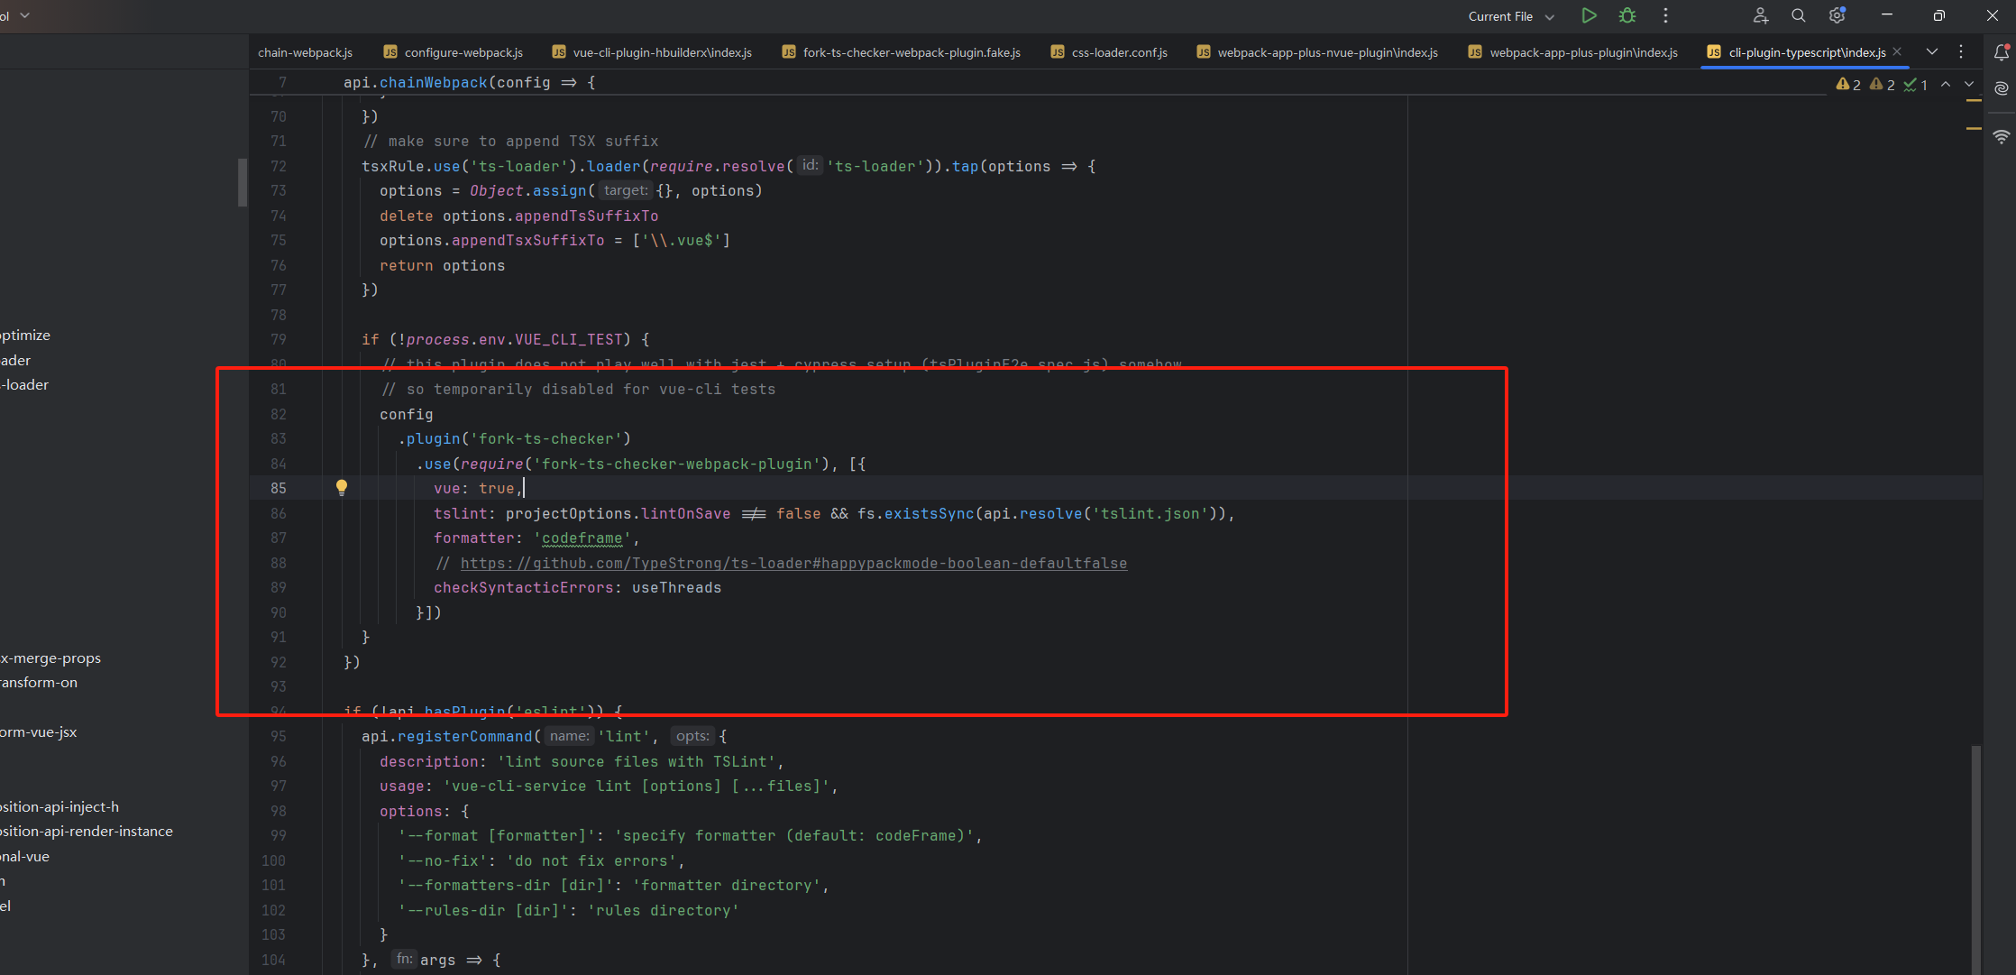2016x975 pixels.
Task: Switch to configure-webpack.js tab
Action: (x=463, y=52)
